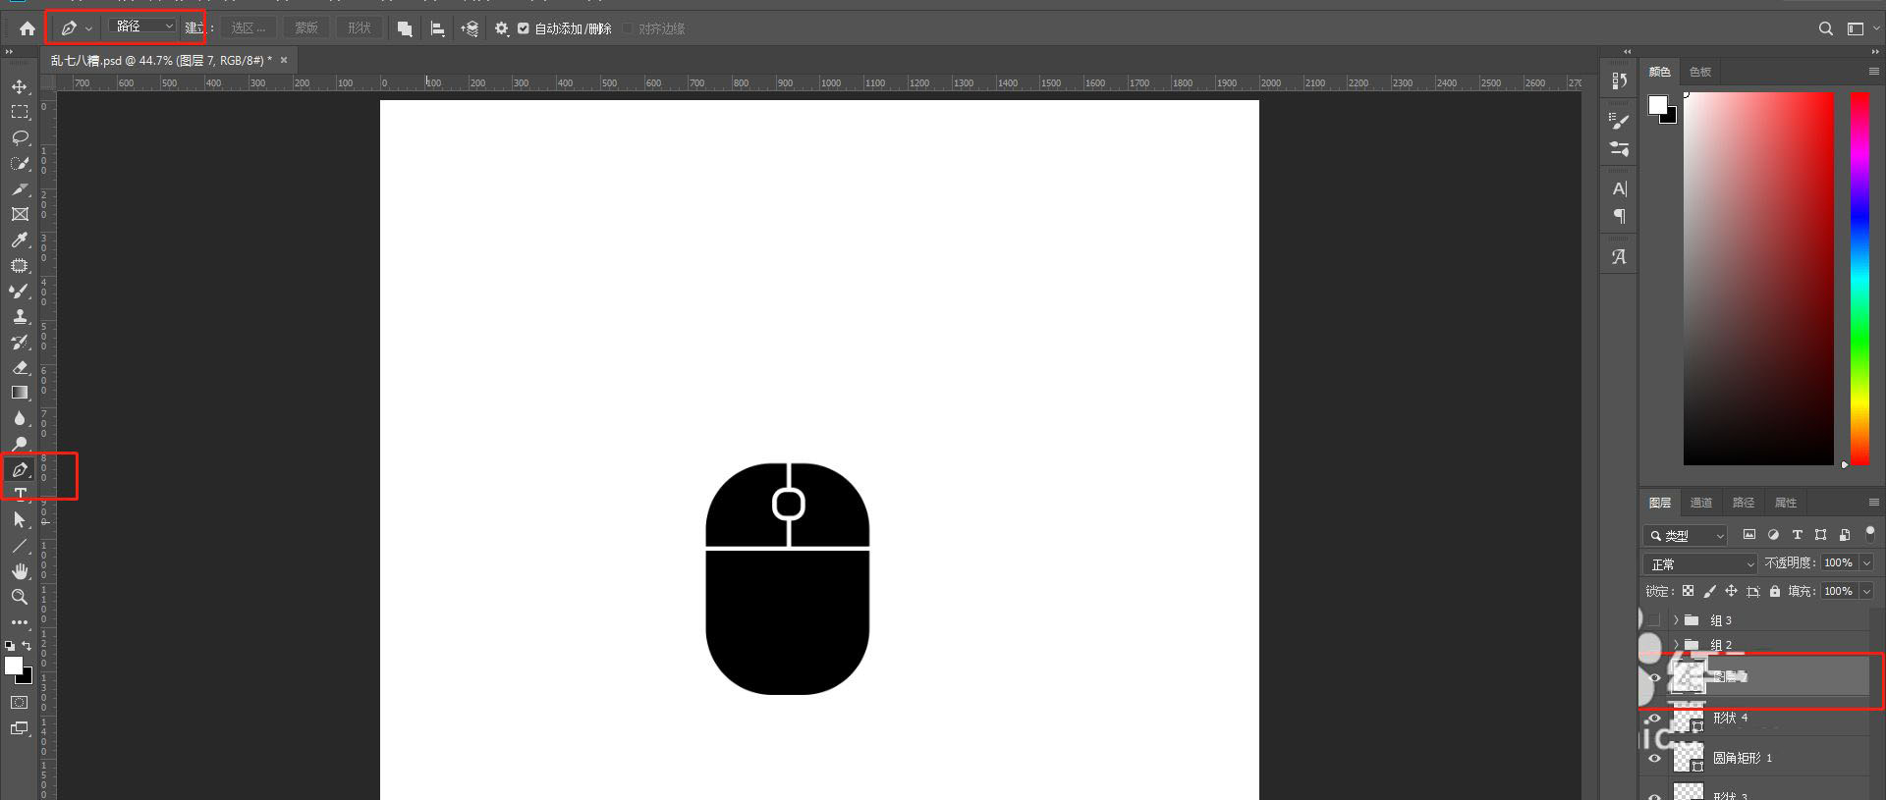Click the Home button in options bar
Viewport: 1886px width, 800px height.
(x=28, y=28)
